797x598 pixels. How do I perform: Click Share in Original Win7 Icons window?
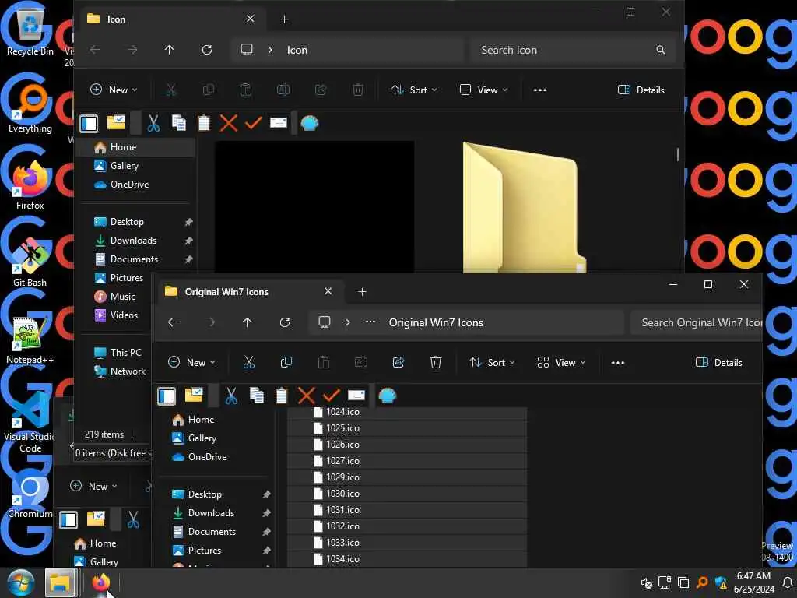tap(398, 362)
